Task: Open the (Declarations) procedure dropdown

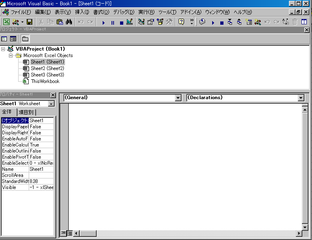Action: pyautogui.click(x=301, y=98)
